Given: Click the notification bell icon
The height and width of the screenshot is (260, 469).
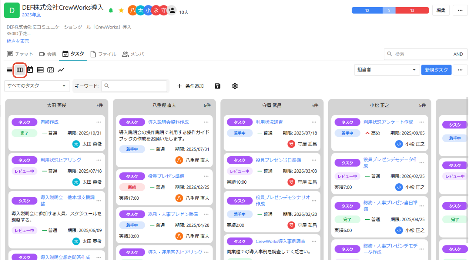Looking at the screenshot, I should [111, 10].
